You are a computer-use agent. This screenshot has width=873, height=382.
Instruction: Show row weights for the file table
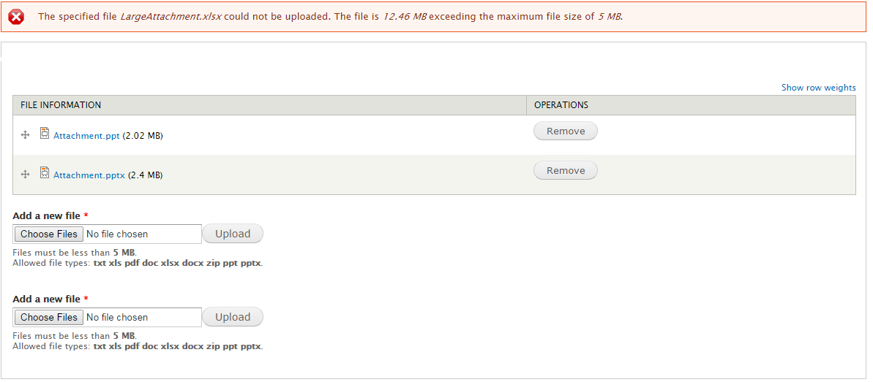(x=818, y=88)
